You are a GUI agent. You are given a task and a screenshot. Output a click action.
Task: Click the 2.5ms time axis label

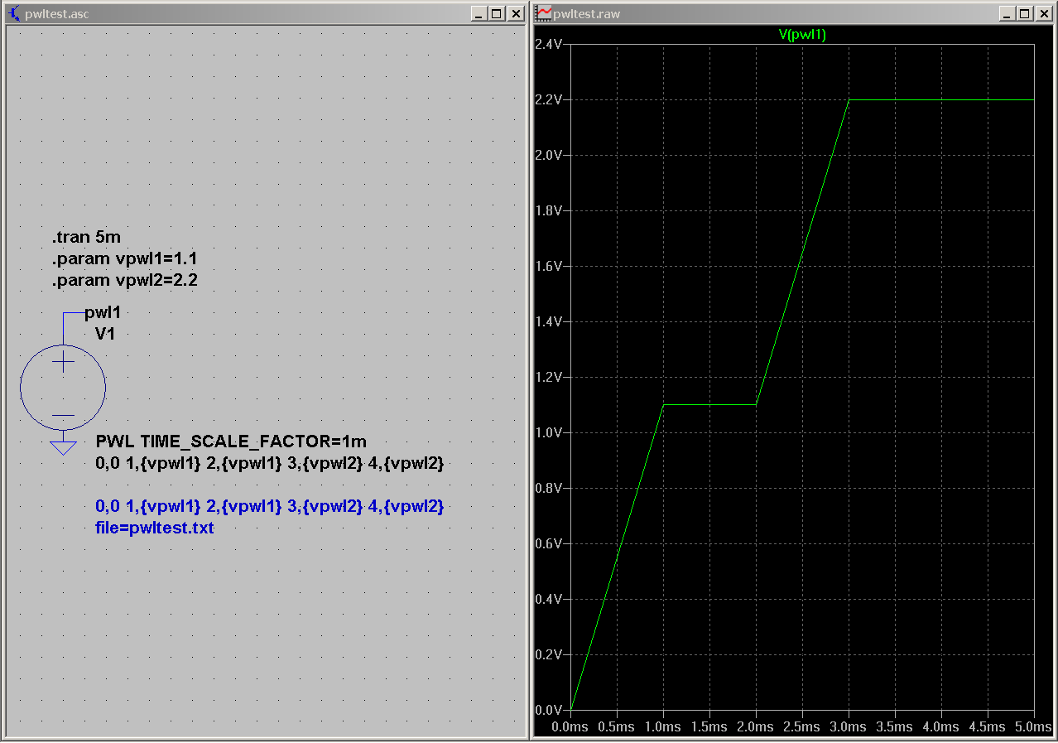point(802,726)
